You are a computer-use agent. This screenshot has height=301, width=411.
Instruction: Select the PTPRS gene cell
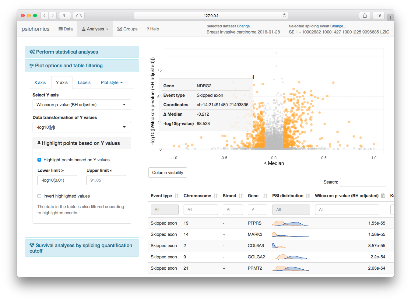255,223
